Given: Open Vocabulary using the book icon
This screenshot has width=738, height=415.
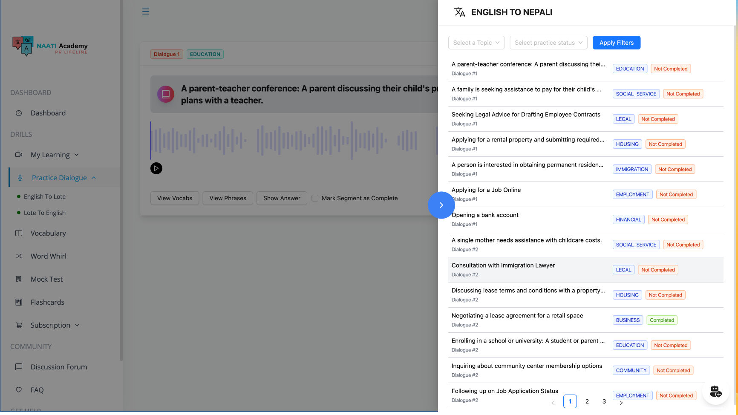Looking at the screenshot, I should pyautogui.click(x=19, y=233).
